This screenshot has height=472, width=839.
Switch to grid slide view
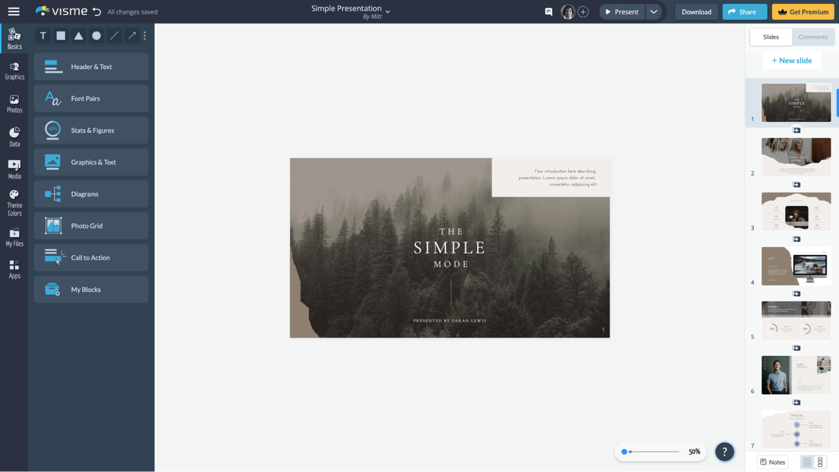pos(807,462)
